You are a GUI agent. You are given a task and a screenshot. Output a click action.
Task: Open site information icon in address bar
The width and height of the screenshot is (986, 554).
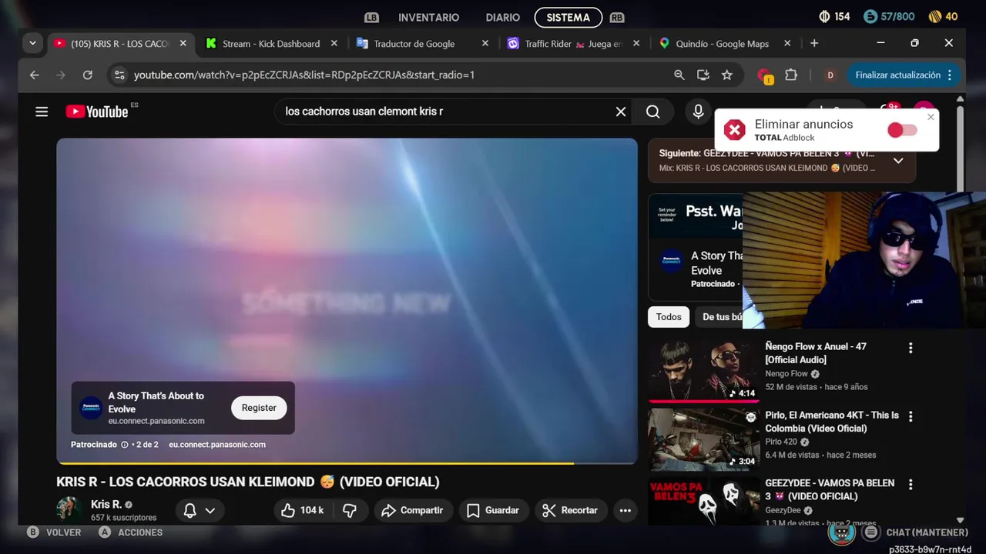(x=119, y=75)
